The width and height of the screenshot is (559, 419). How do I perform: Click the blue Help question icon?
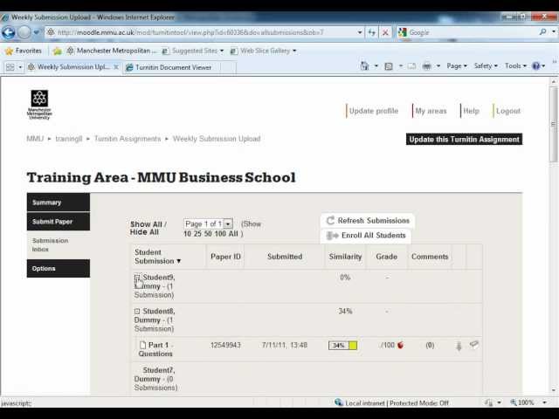pyautogui.click(x=535, y=66)
